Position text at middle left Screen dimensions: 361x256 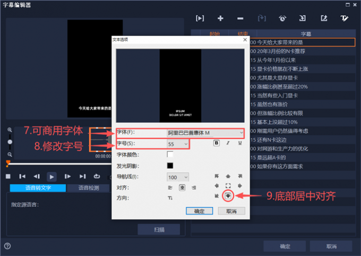217,186
